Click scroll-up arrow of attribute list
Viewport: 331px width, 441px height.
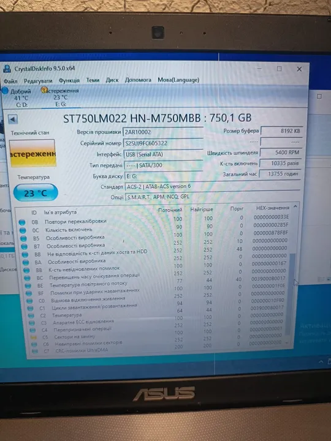tap(295, 207)
